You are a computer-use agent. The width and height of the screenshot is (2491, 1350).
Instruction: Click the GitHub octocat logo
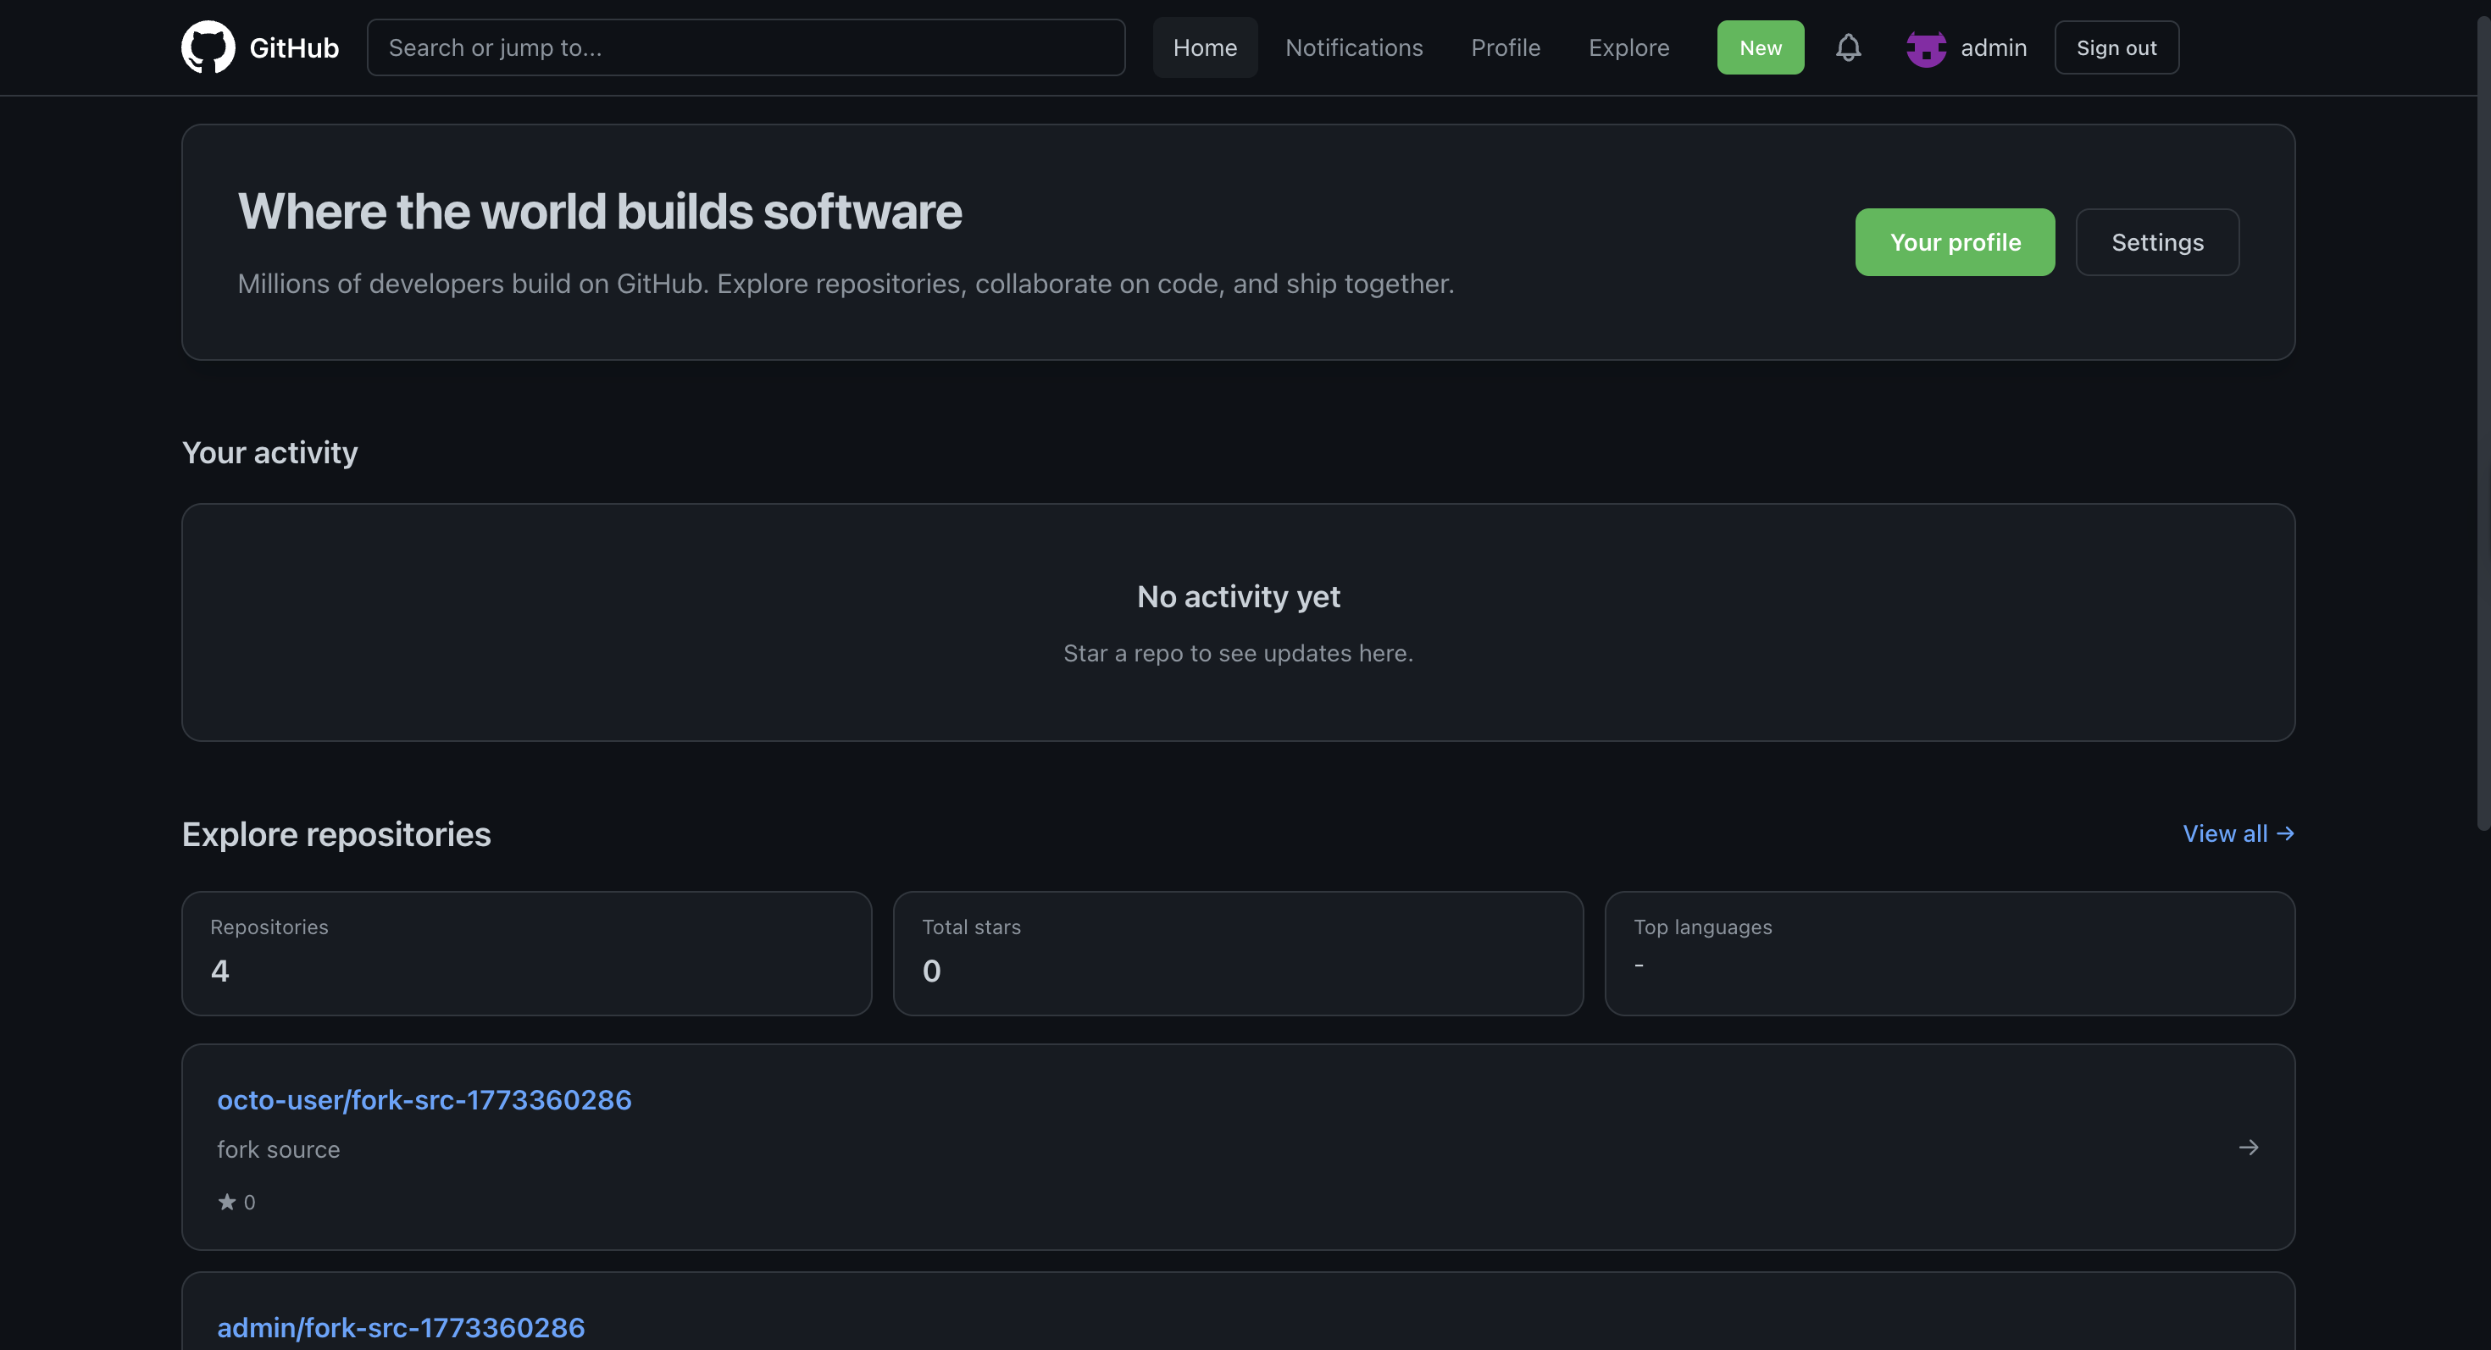[x=208, y=47]
